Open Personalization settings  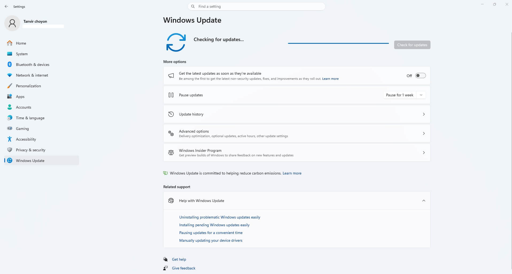42,86
